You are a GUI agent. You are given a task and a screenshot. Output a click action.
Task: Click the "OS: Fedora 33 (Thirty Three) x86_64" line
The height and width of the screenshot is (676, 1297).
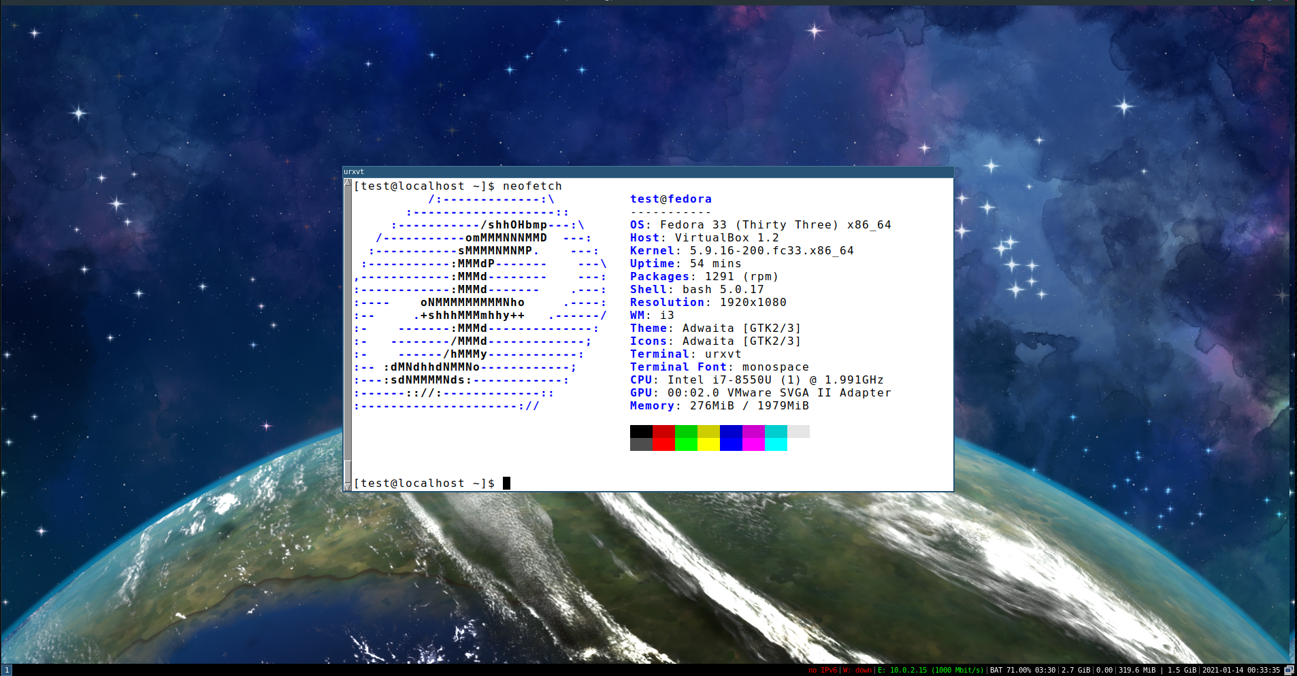coord(761,224)
